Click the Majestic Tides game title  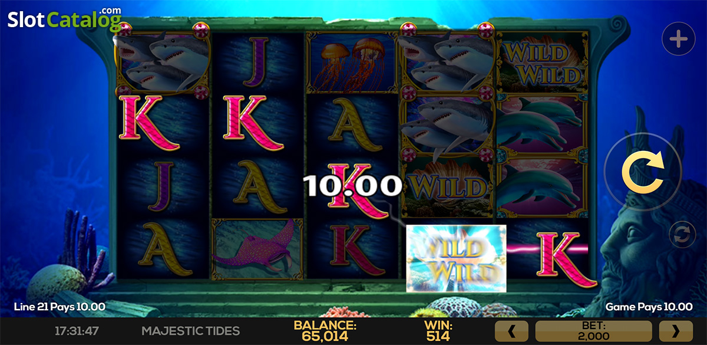pyautogui.click(x=190, y=331)
